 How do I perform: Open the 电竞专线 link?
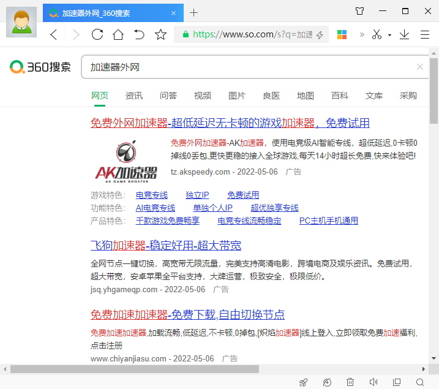152,195
